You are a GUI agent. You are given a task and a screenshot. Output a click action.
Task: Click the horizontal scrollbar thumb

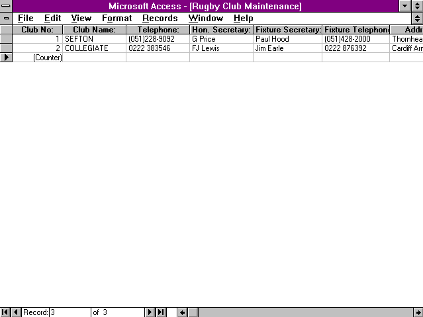click(193, 312)
